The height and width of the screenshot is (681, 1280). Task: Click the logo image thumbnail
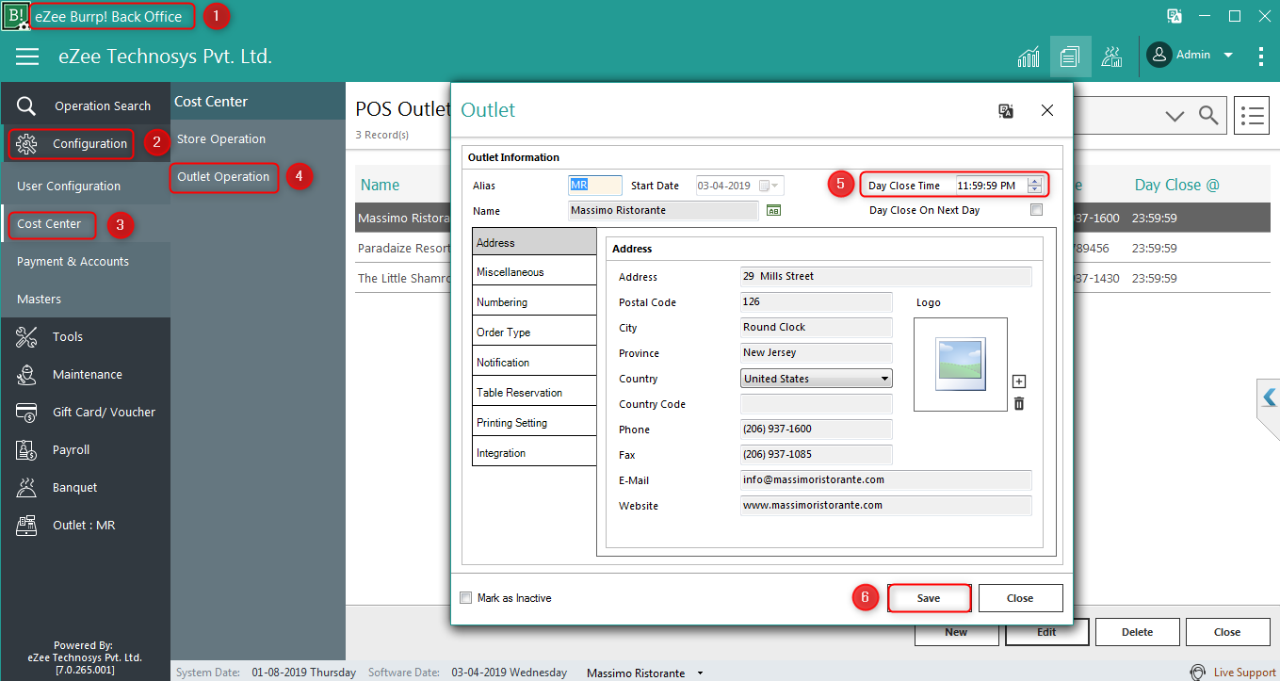pyautogui.click(x=961, y=365)
